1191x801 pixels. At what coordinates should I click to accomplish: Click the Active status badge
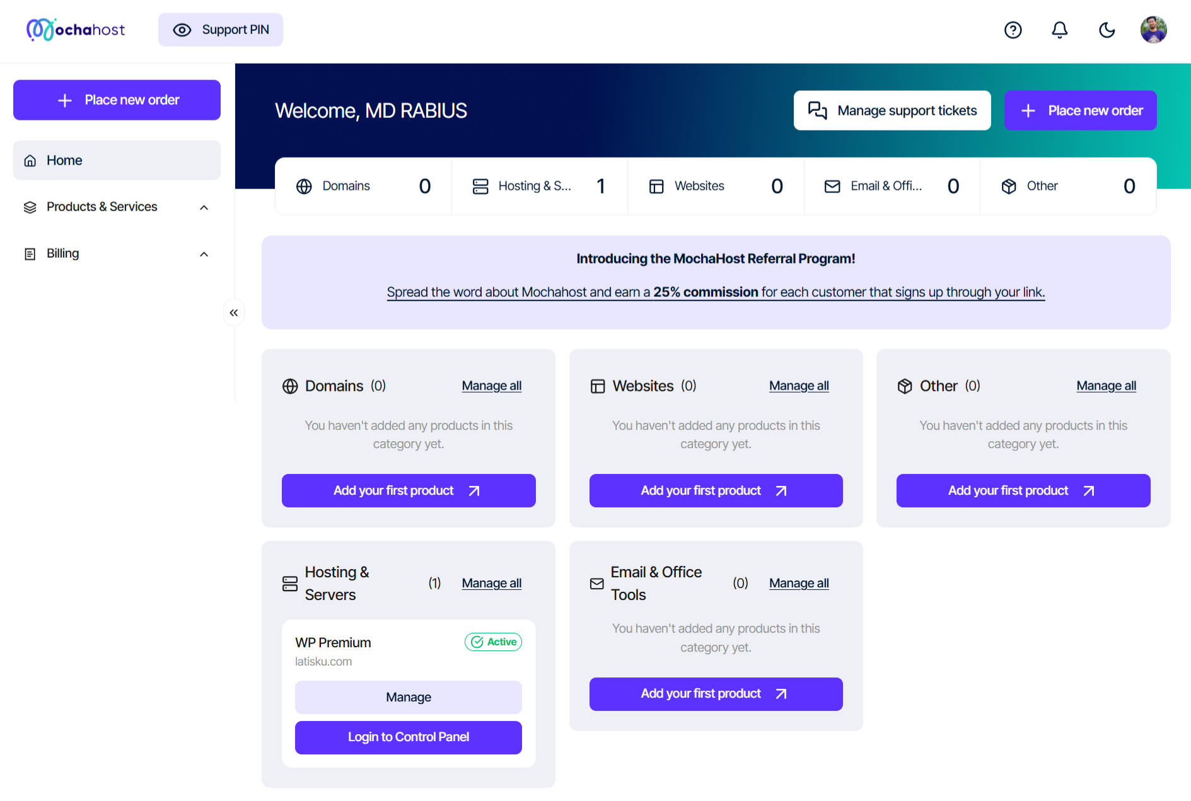pyautogui.click(x=493, y=642)
